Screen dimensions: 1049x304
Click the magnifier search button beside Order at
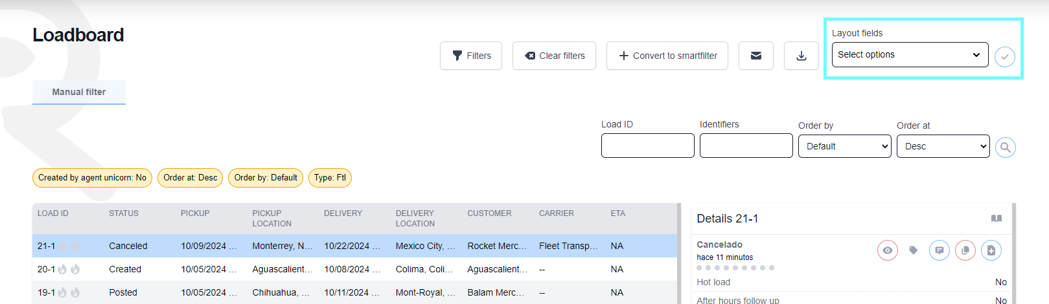(x=1005, y=147)
